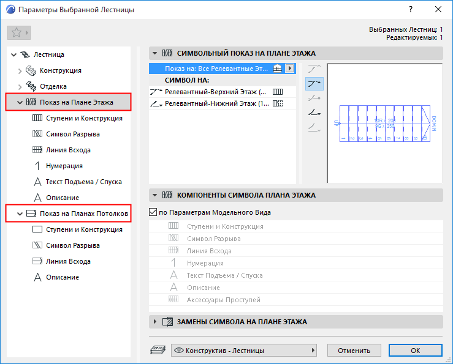Select Релевантный-Нижний Этаж row
Image resolution: width=453 pixels, height=364 pixels.
tap(222, 103)
